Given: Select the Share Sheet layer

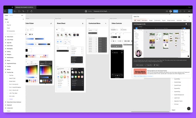Looking at the screenshot, I should coord(10,37).
